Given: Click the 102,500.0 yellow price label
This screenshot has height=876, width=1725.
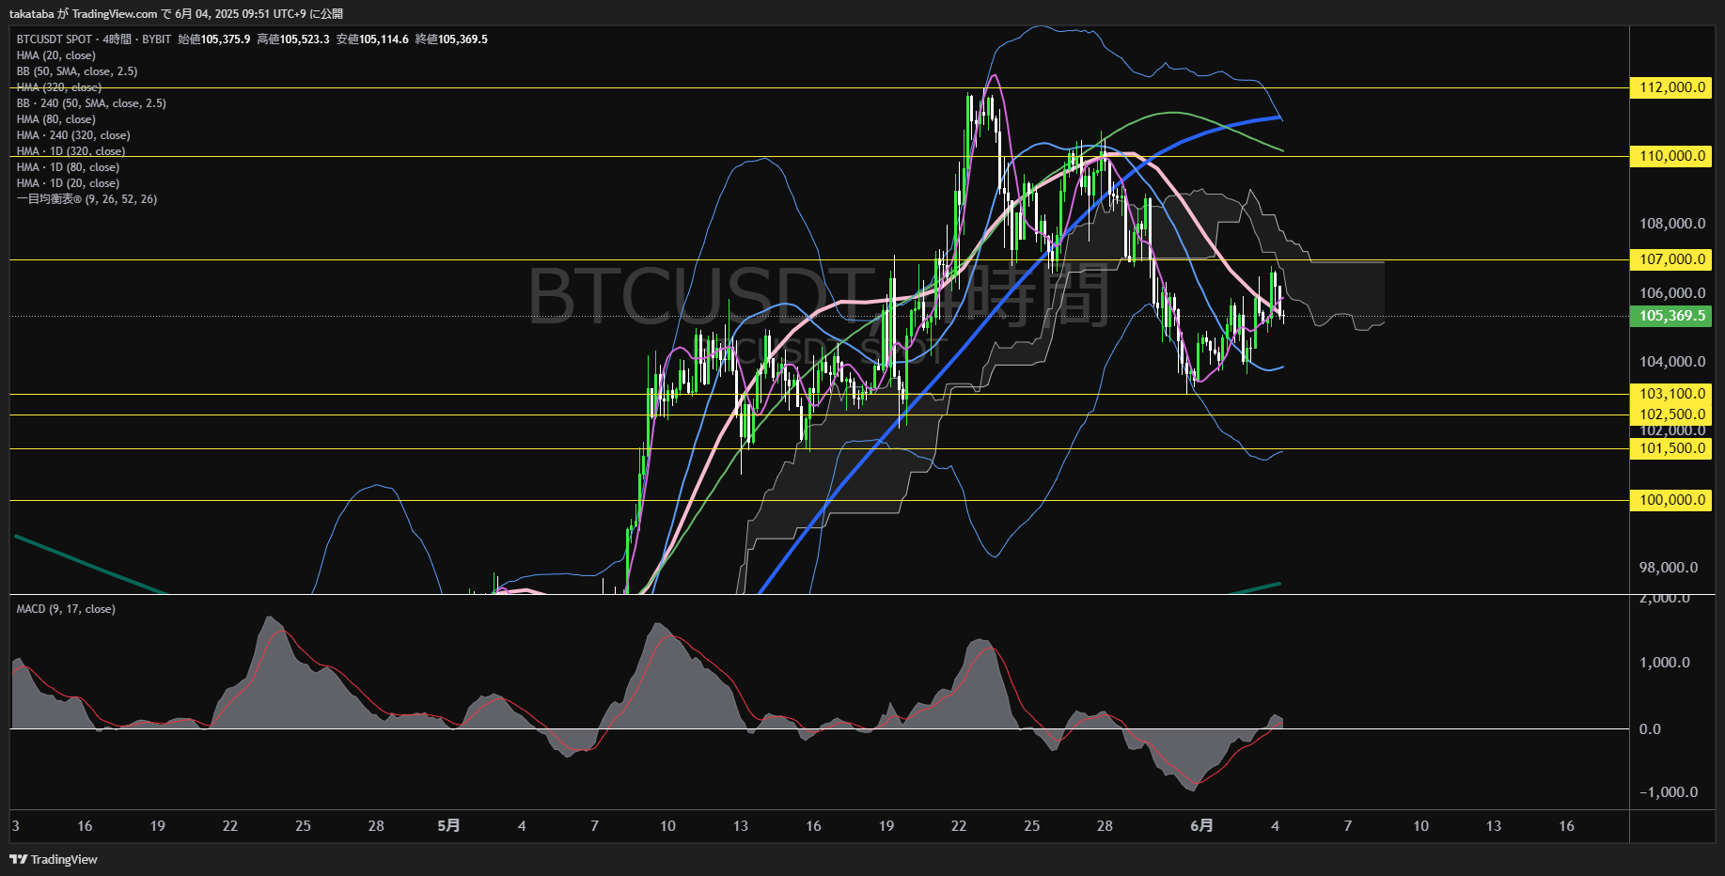Looking at the screenshot, I should pos(1670,415).
